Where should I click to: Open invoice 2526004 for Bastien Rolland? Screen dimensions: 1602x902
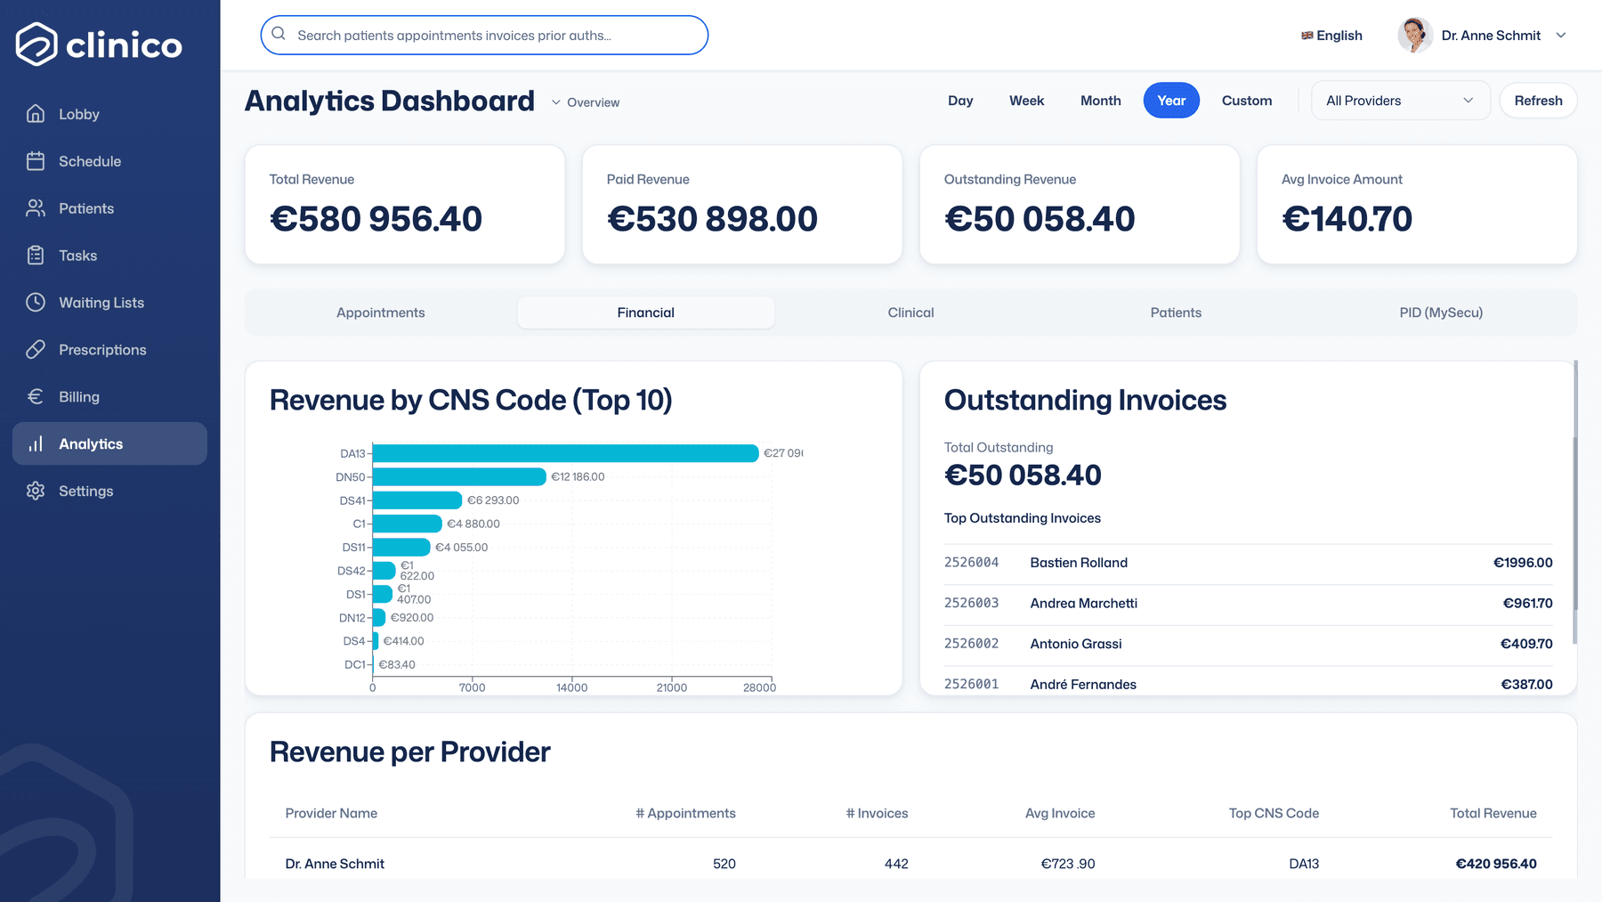tap(1248, 563)
